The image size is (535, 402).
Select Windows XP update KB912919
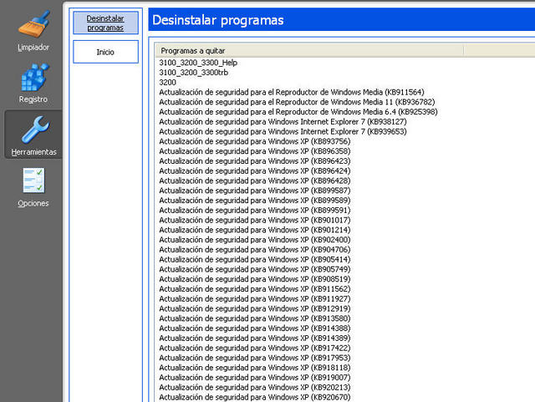tap(255, 308)
